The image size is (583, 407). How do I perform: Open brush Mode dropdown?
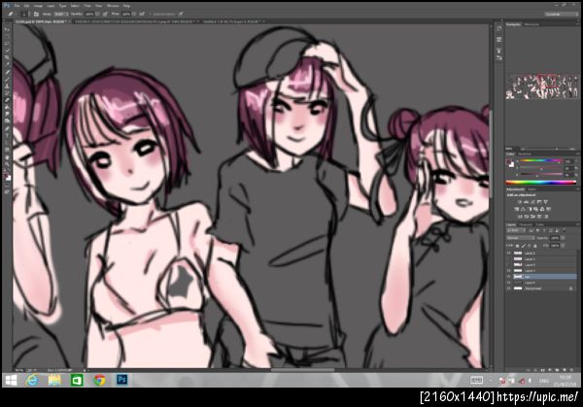pyautogui.click(x=61, y=14)
